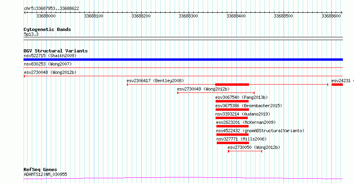Screen dimensions: 354x183
Task: Click the red esv3067540 variant bar
Action: coord(232,101)
